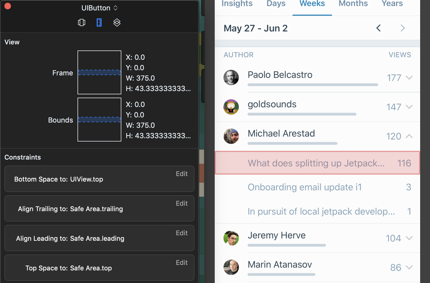Image resolution: width=430 pixels, height=283 pixels.
Task: Switch to the Years tab
Action: (392, 4)
